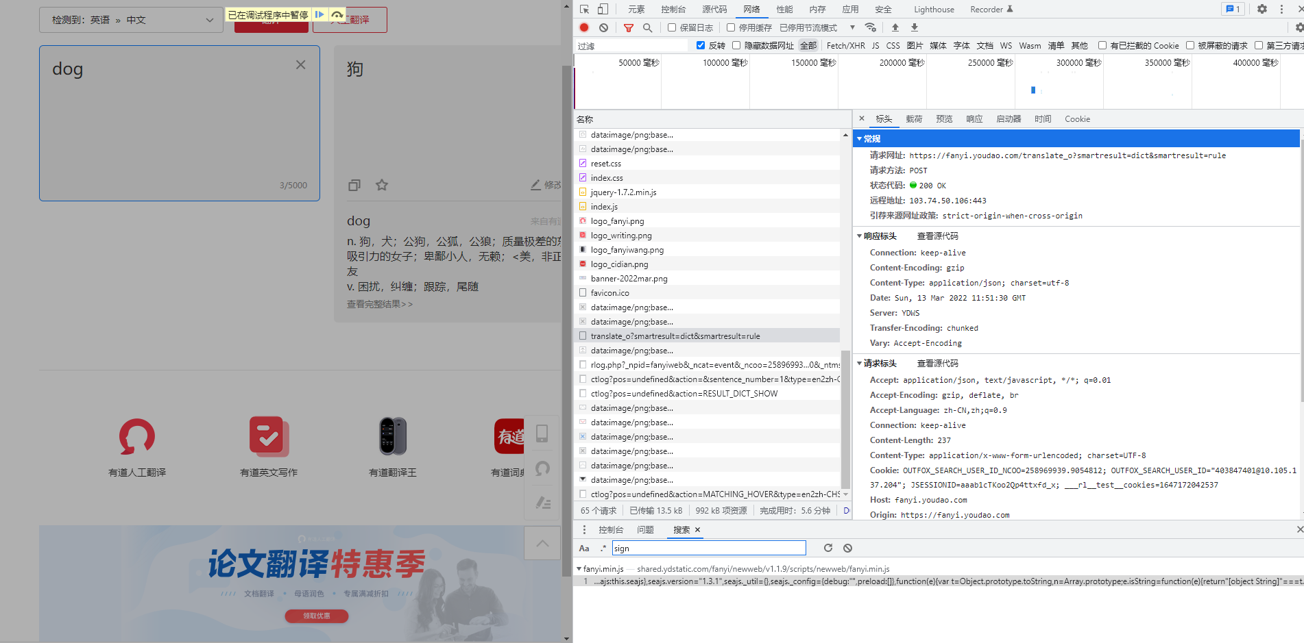Stop recording the network log
This screenshot has width=1304, height=643.
(584, 27)
